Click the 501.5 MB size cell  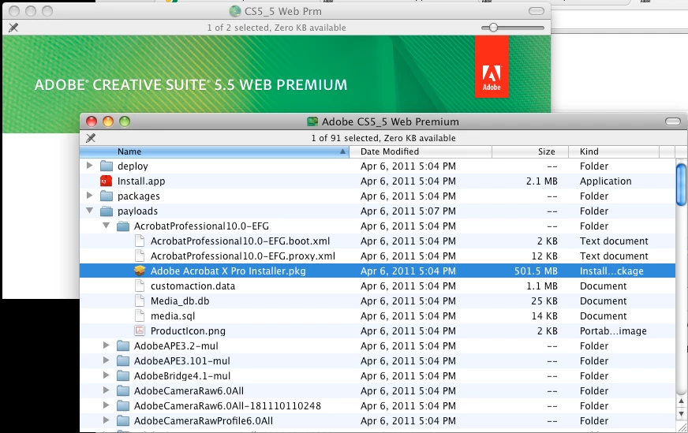coord(536,271)
